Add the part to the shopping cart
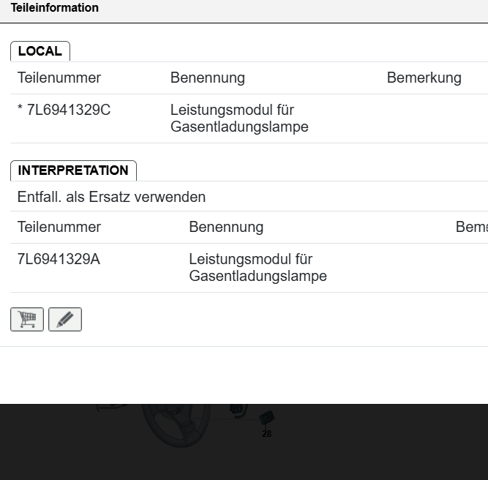Screen dimensions: 488x480 [x=27, y=320]
